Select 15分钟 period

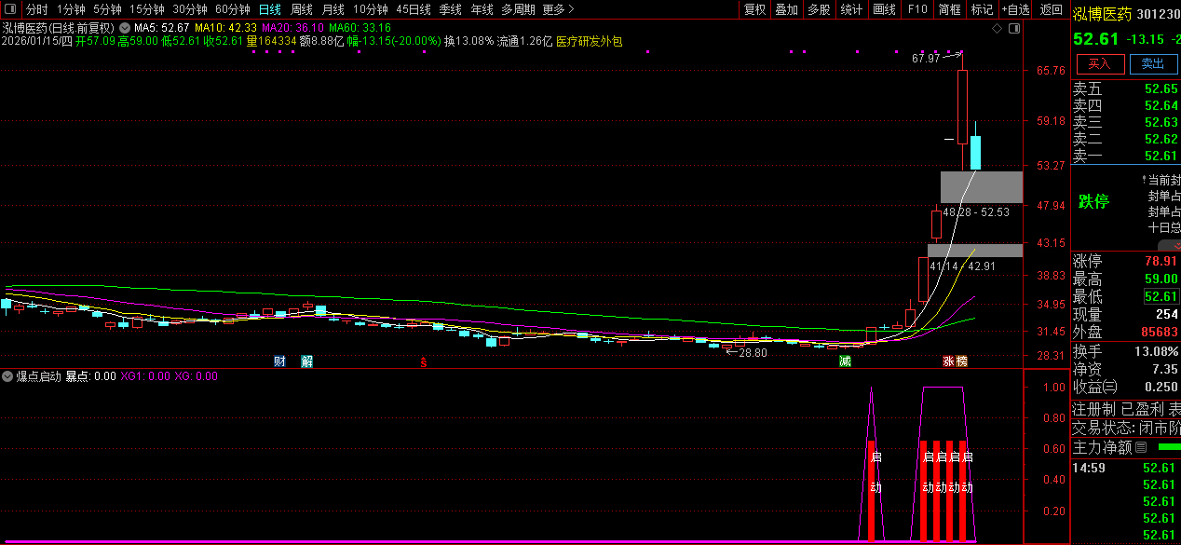pyautogui.click(x=146, y=9)
